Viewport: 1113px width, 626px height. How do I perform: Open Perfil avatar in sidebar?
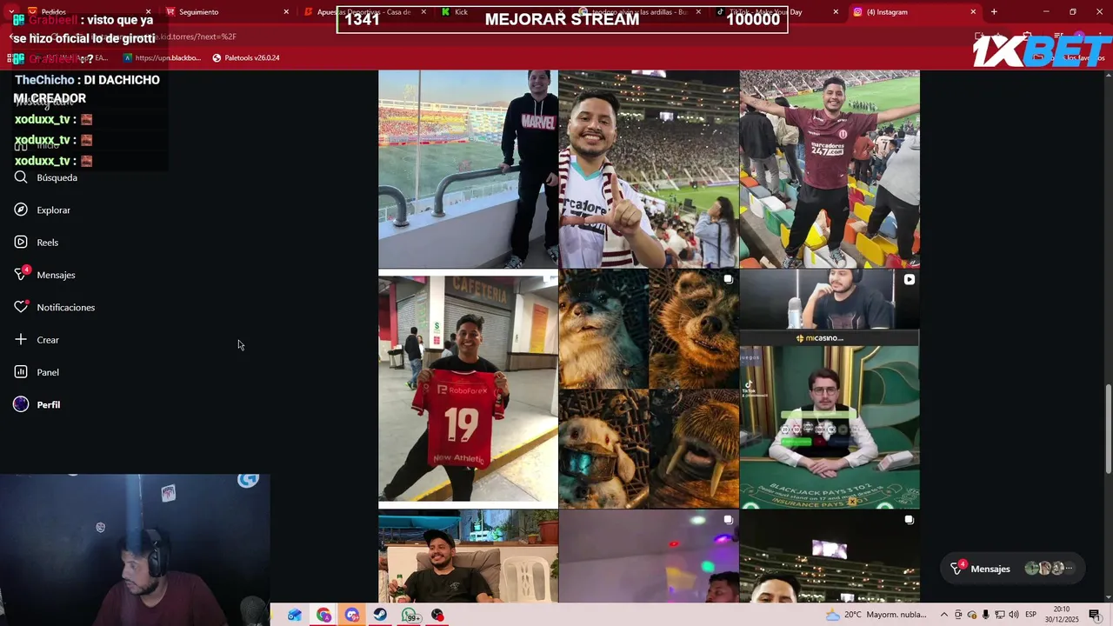click(21, 404)
